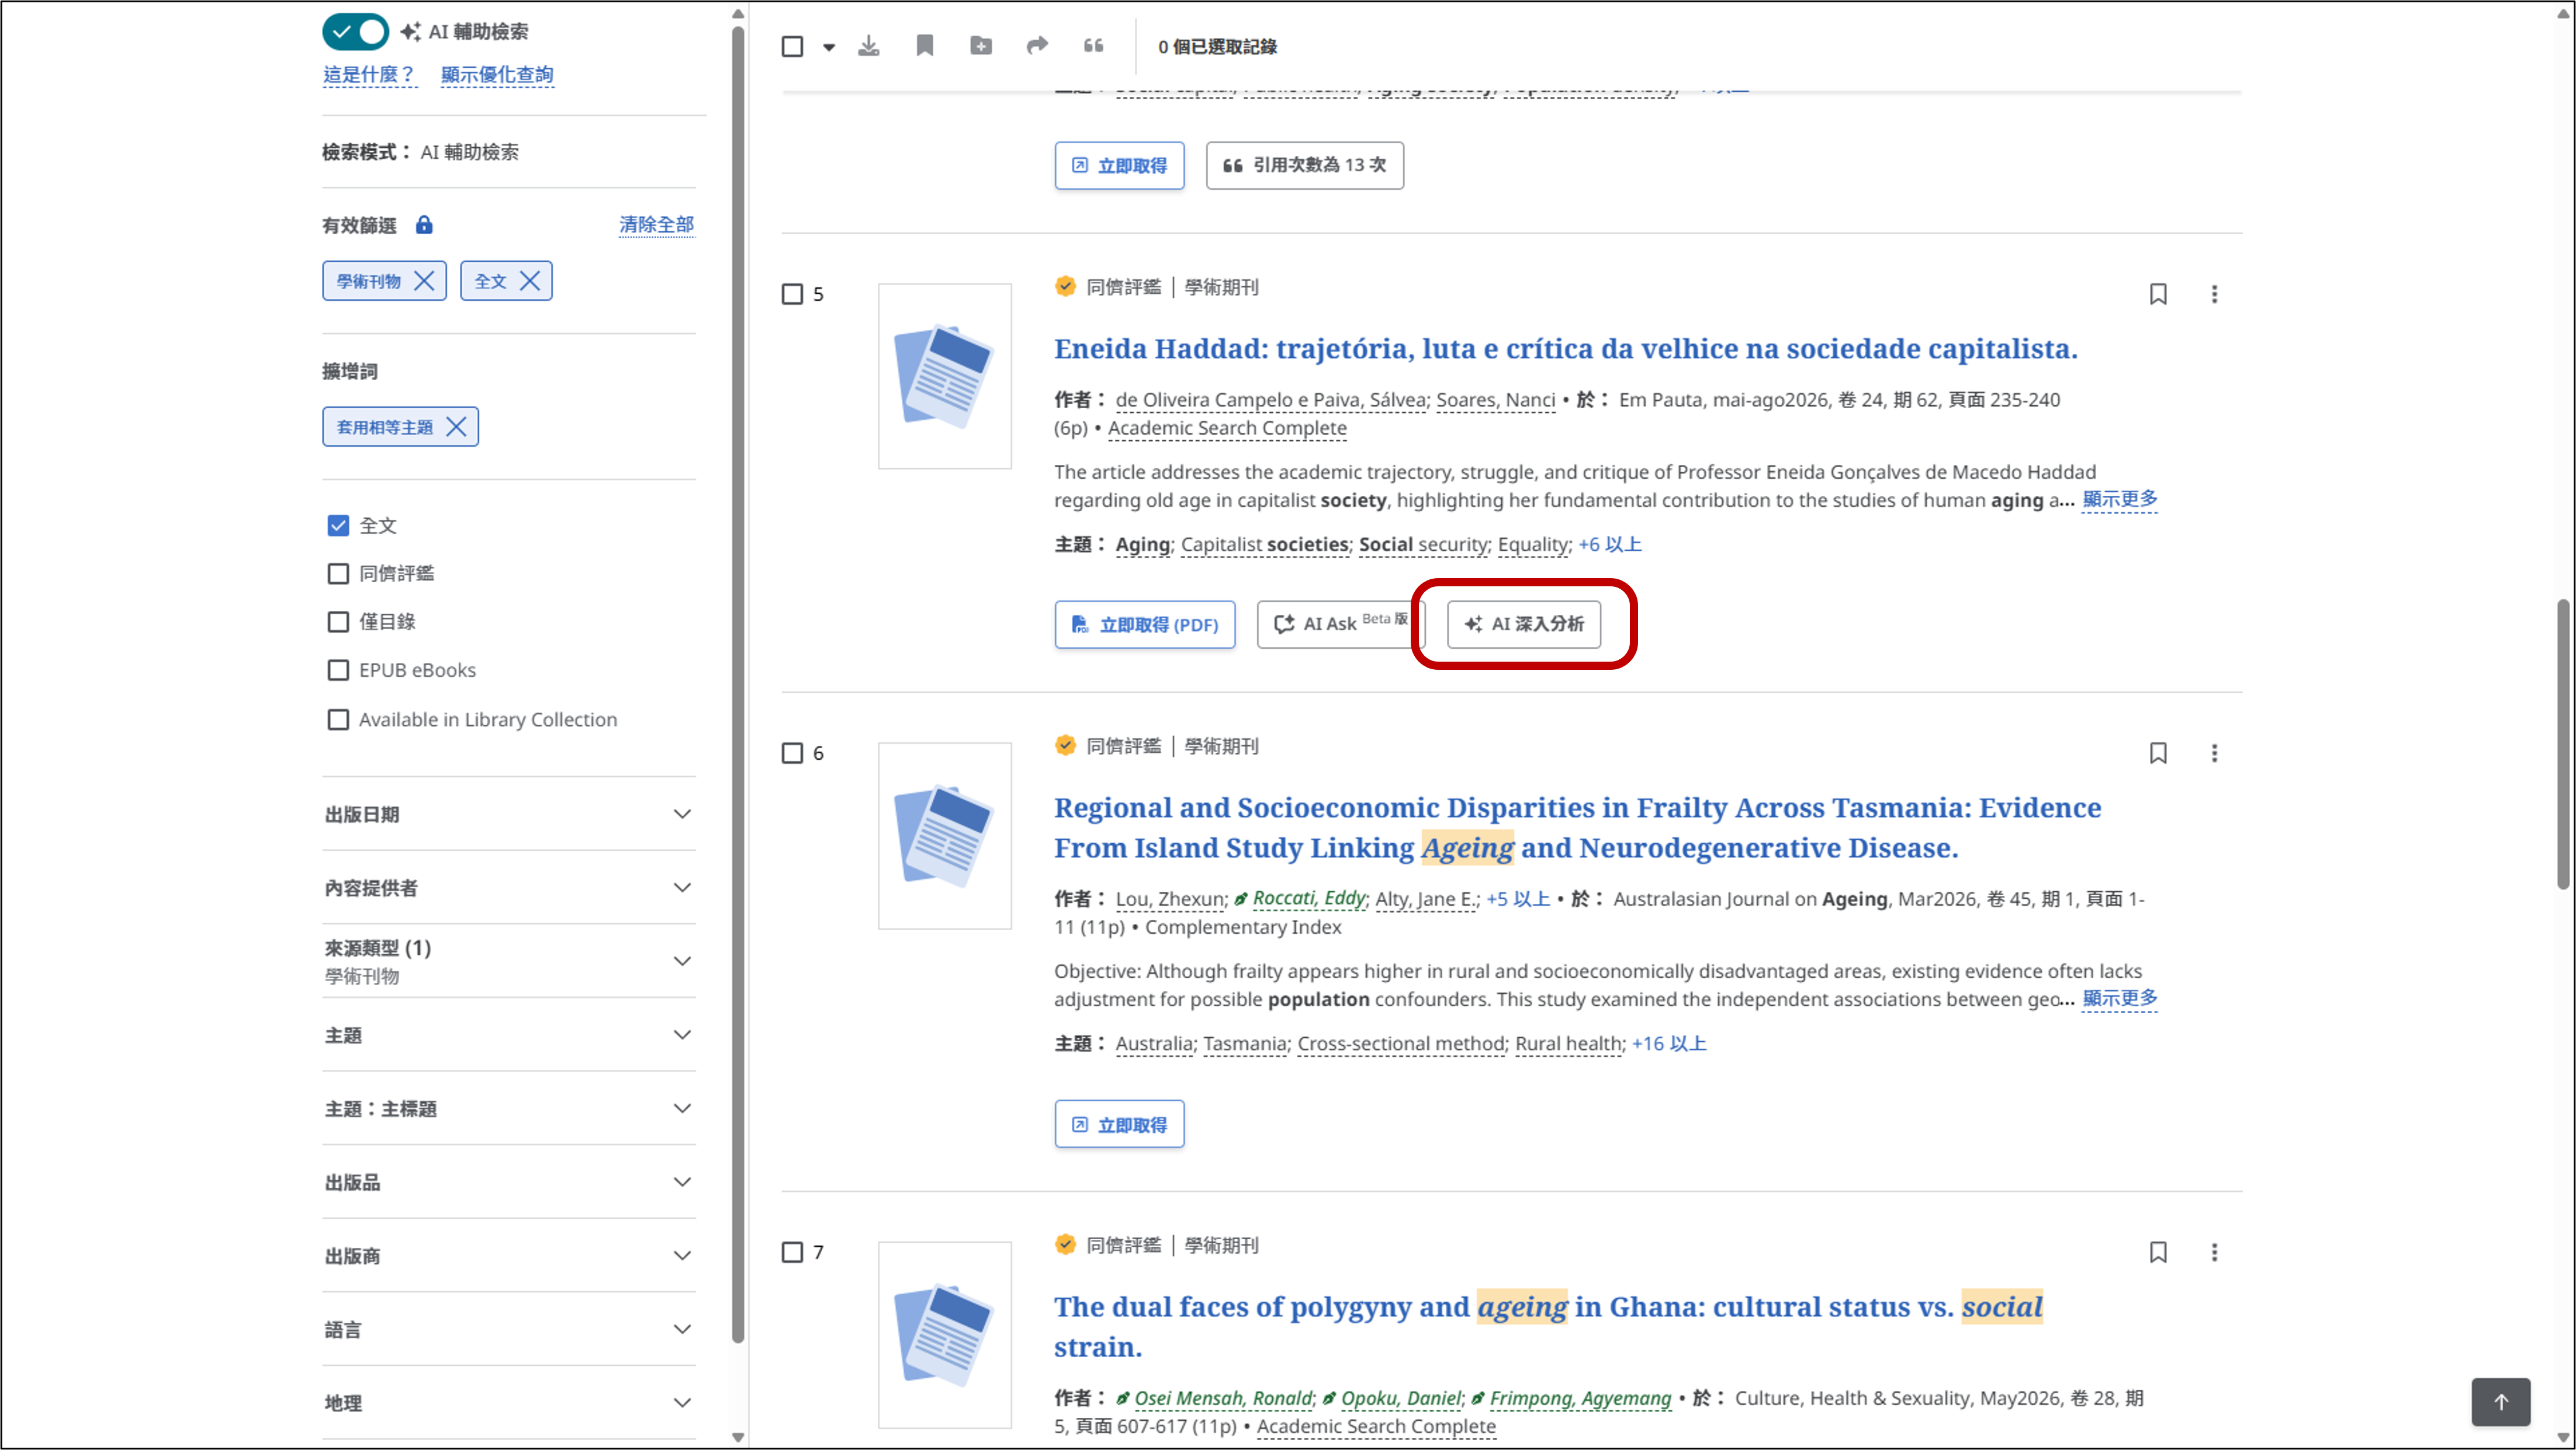Open select-all dropdown caret in toolbar
Viewport: 2576px width, 1450px height.
pos(829,47)
